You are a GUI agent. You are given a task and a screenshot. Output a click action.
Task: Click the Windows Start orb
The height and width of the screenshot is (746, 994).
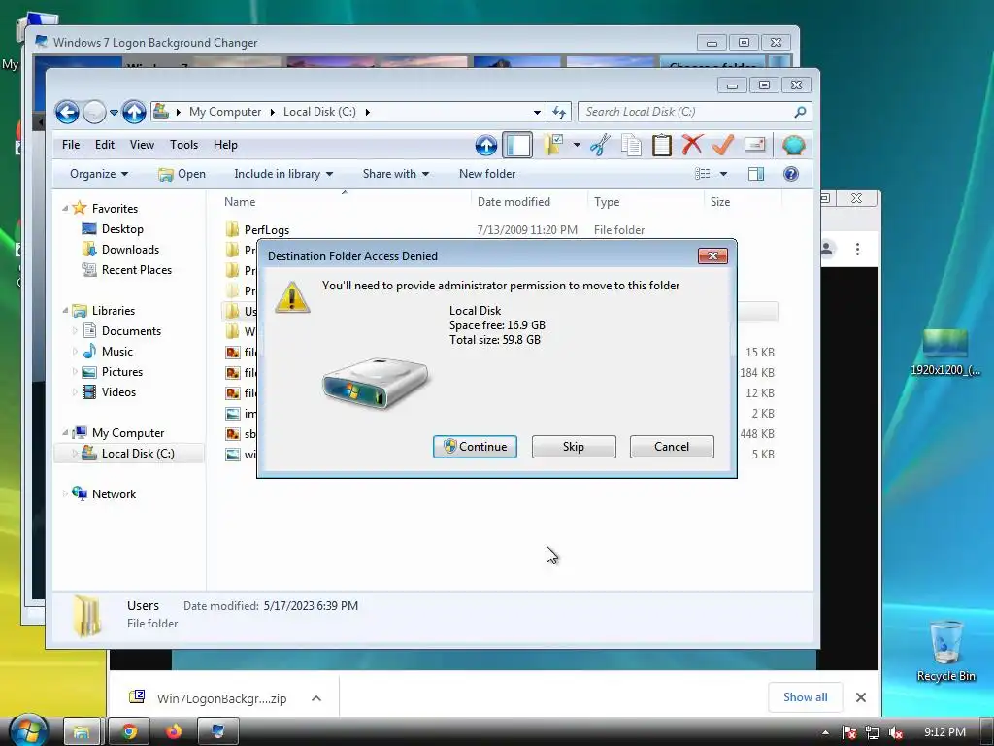[x=29, y=730]
